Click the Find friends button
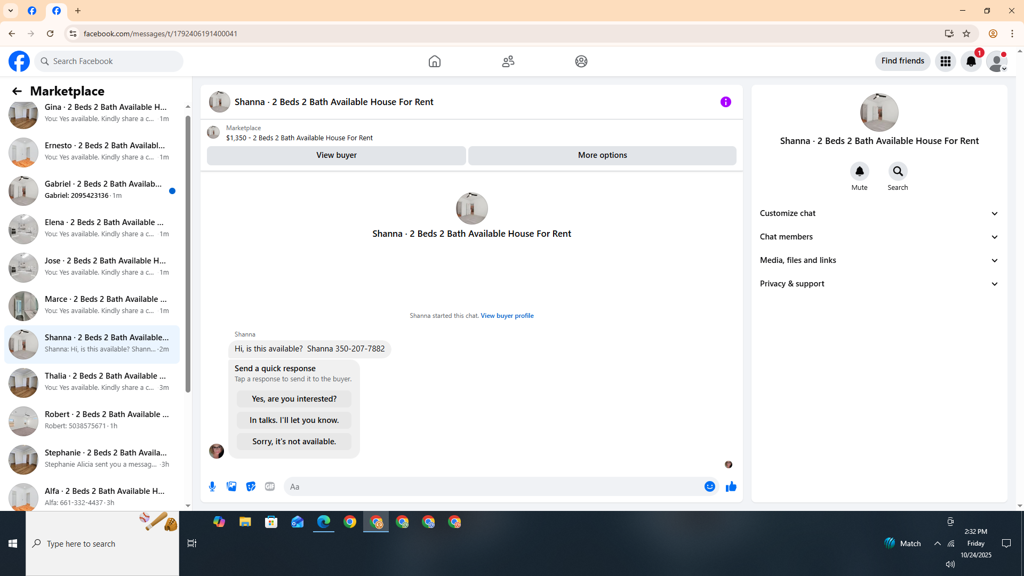The image size is (1024, 576). coord(902,61)
